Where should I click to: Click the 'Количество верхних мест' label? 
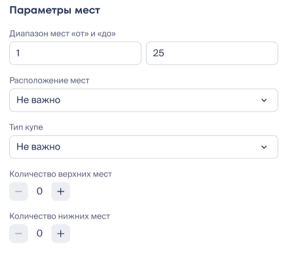[61, 174]
